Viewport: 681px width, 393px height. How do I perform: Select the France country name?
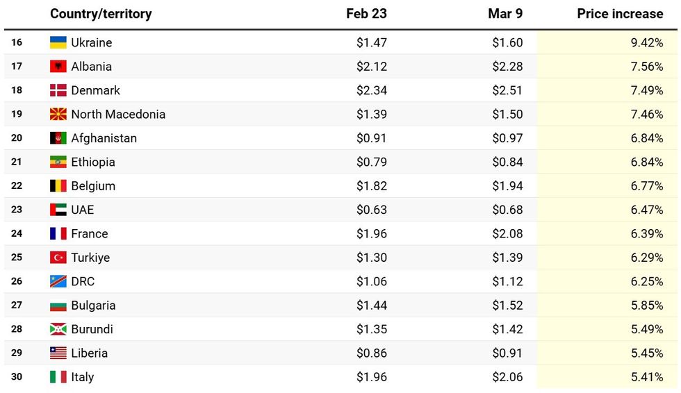pyautogui.click(x=90, y=234)
